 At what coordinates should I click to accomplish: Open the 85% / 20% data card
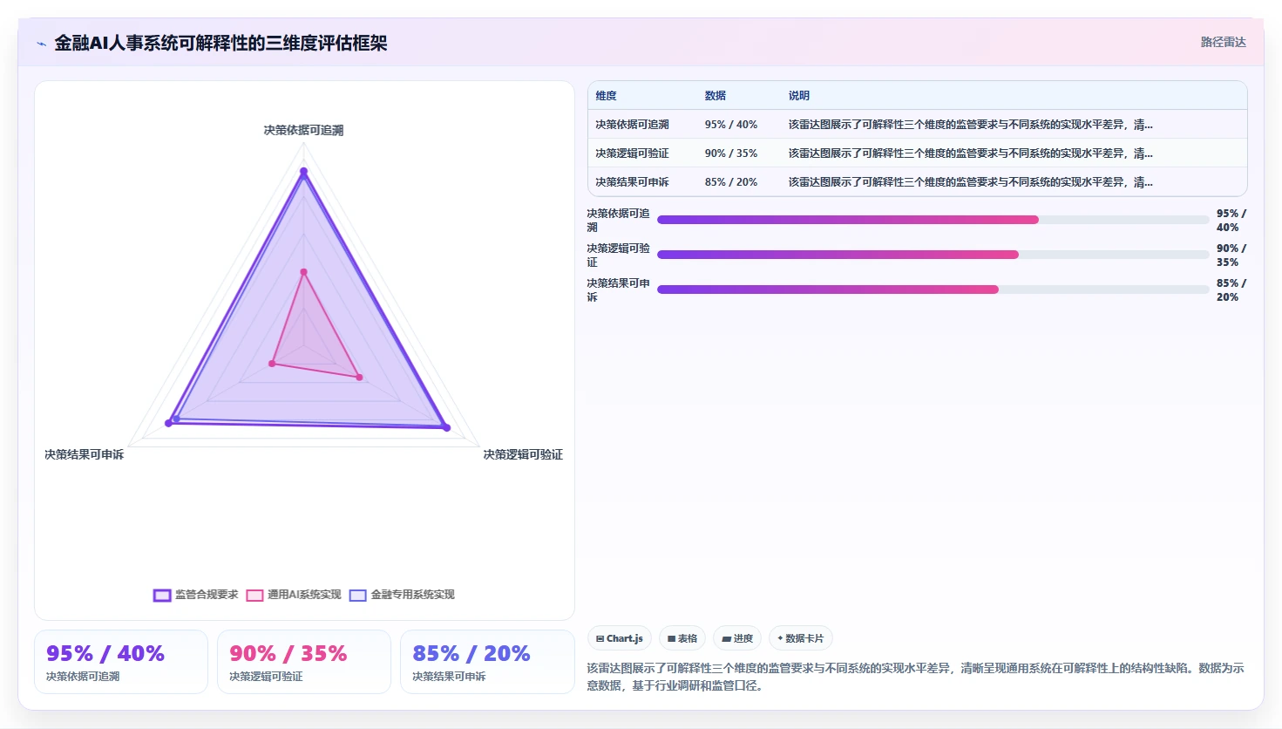tap(487, 662)
